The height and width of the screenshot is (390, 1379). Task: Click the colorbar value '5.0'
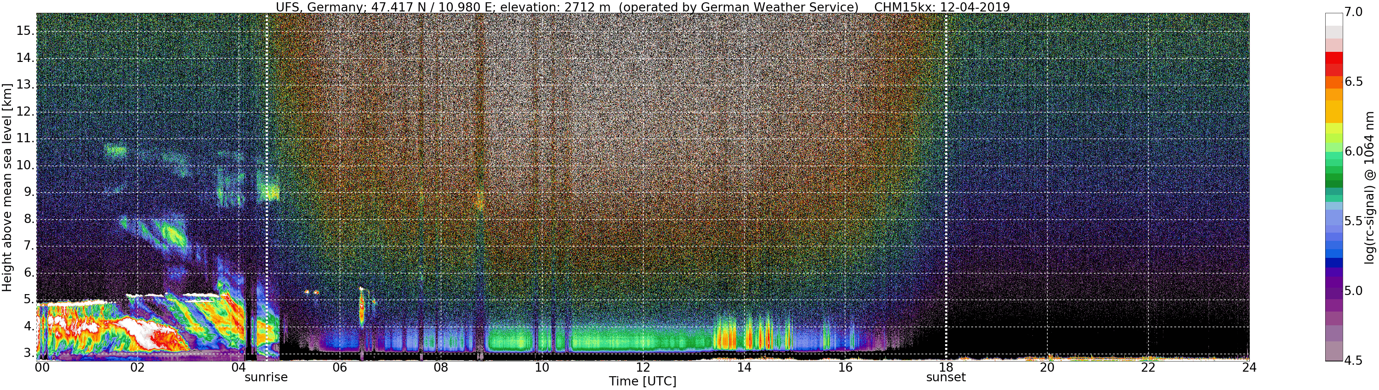pos(1353,291)
